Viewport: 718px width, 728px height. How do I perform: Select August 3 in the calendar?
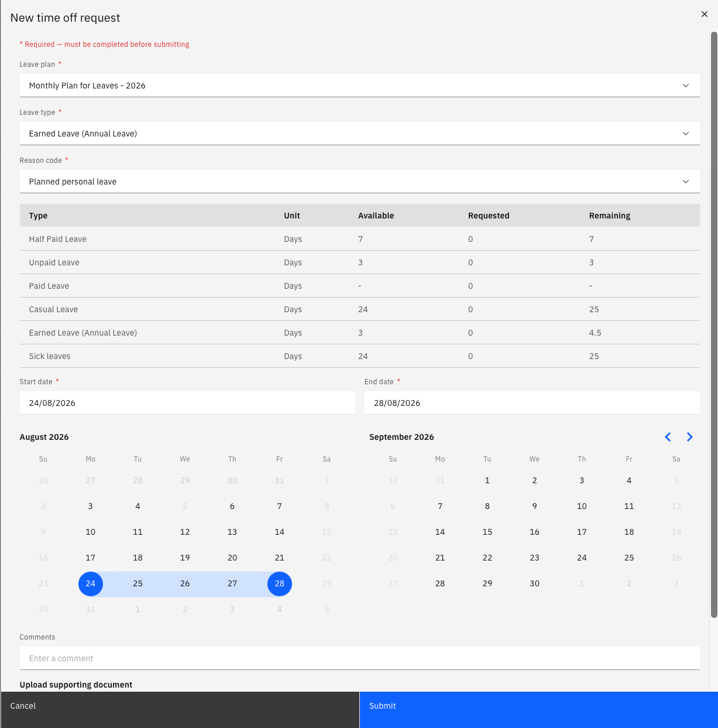tap(91, 507)
